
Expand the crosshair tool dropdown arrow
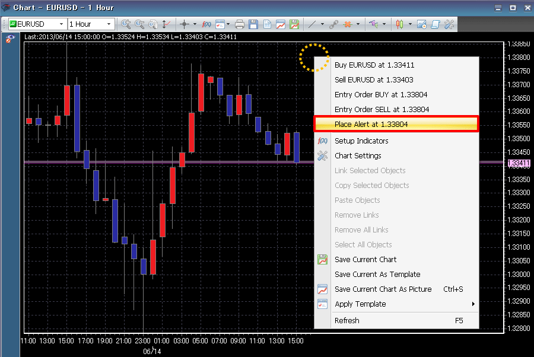(x=195, y=24)
